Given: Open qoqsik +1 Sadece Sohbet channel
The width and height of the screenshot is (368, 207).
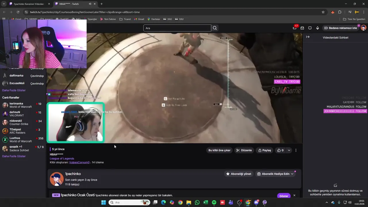Looking at the screenshot, I should (x=23, y=149).
